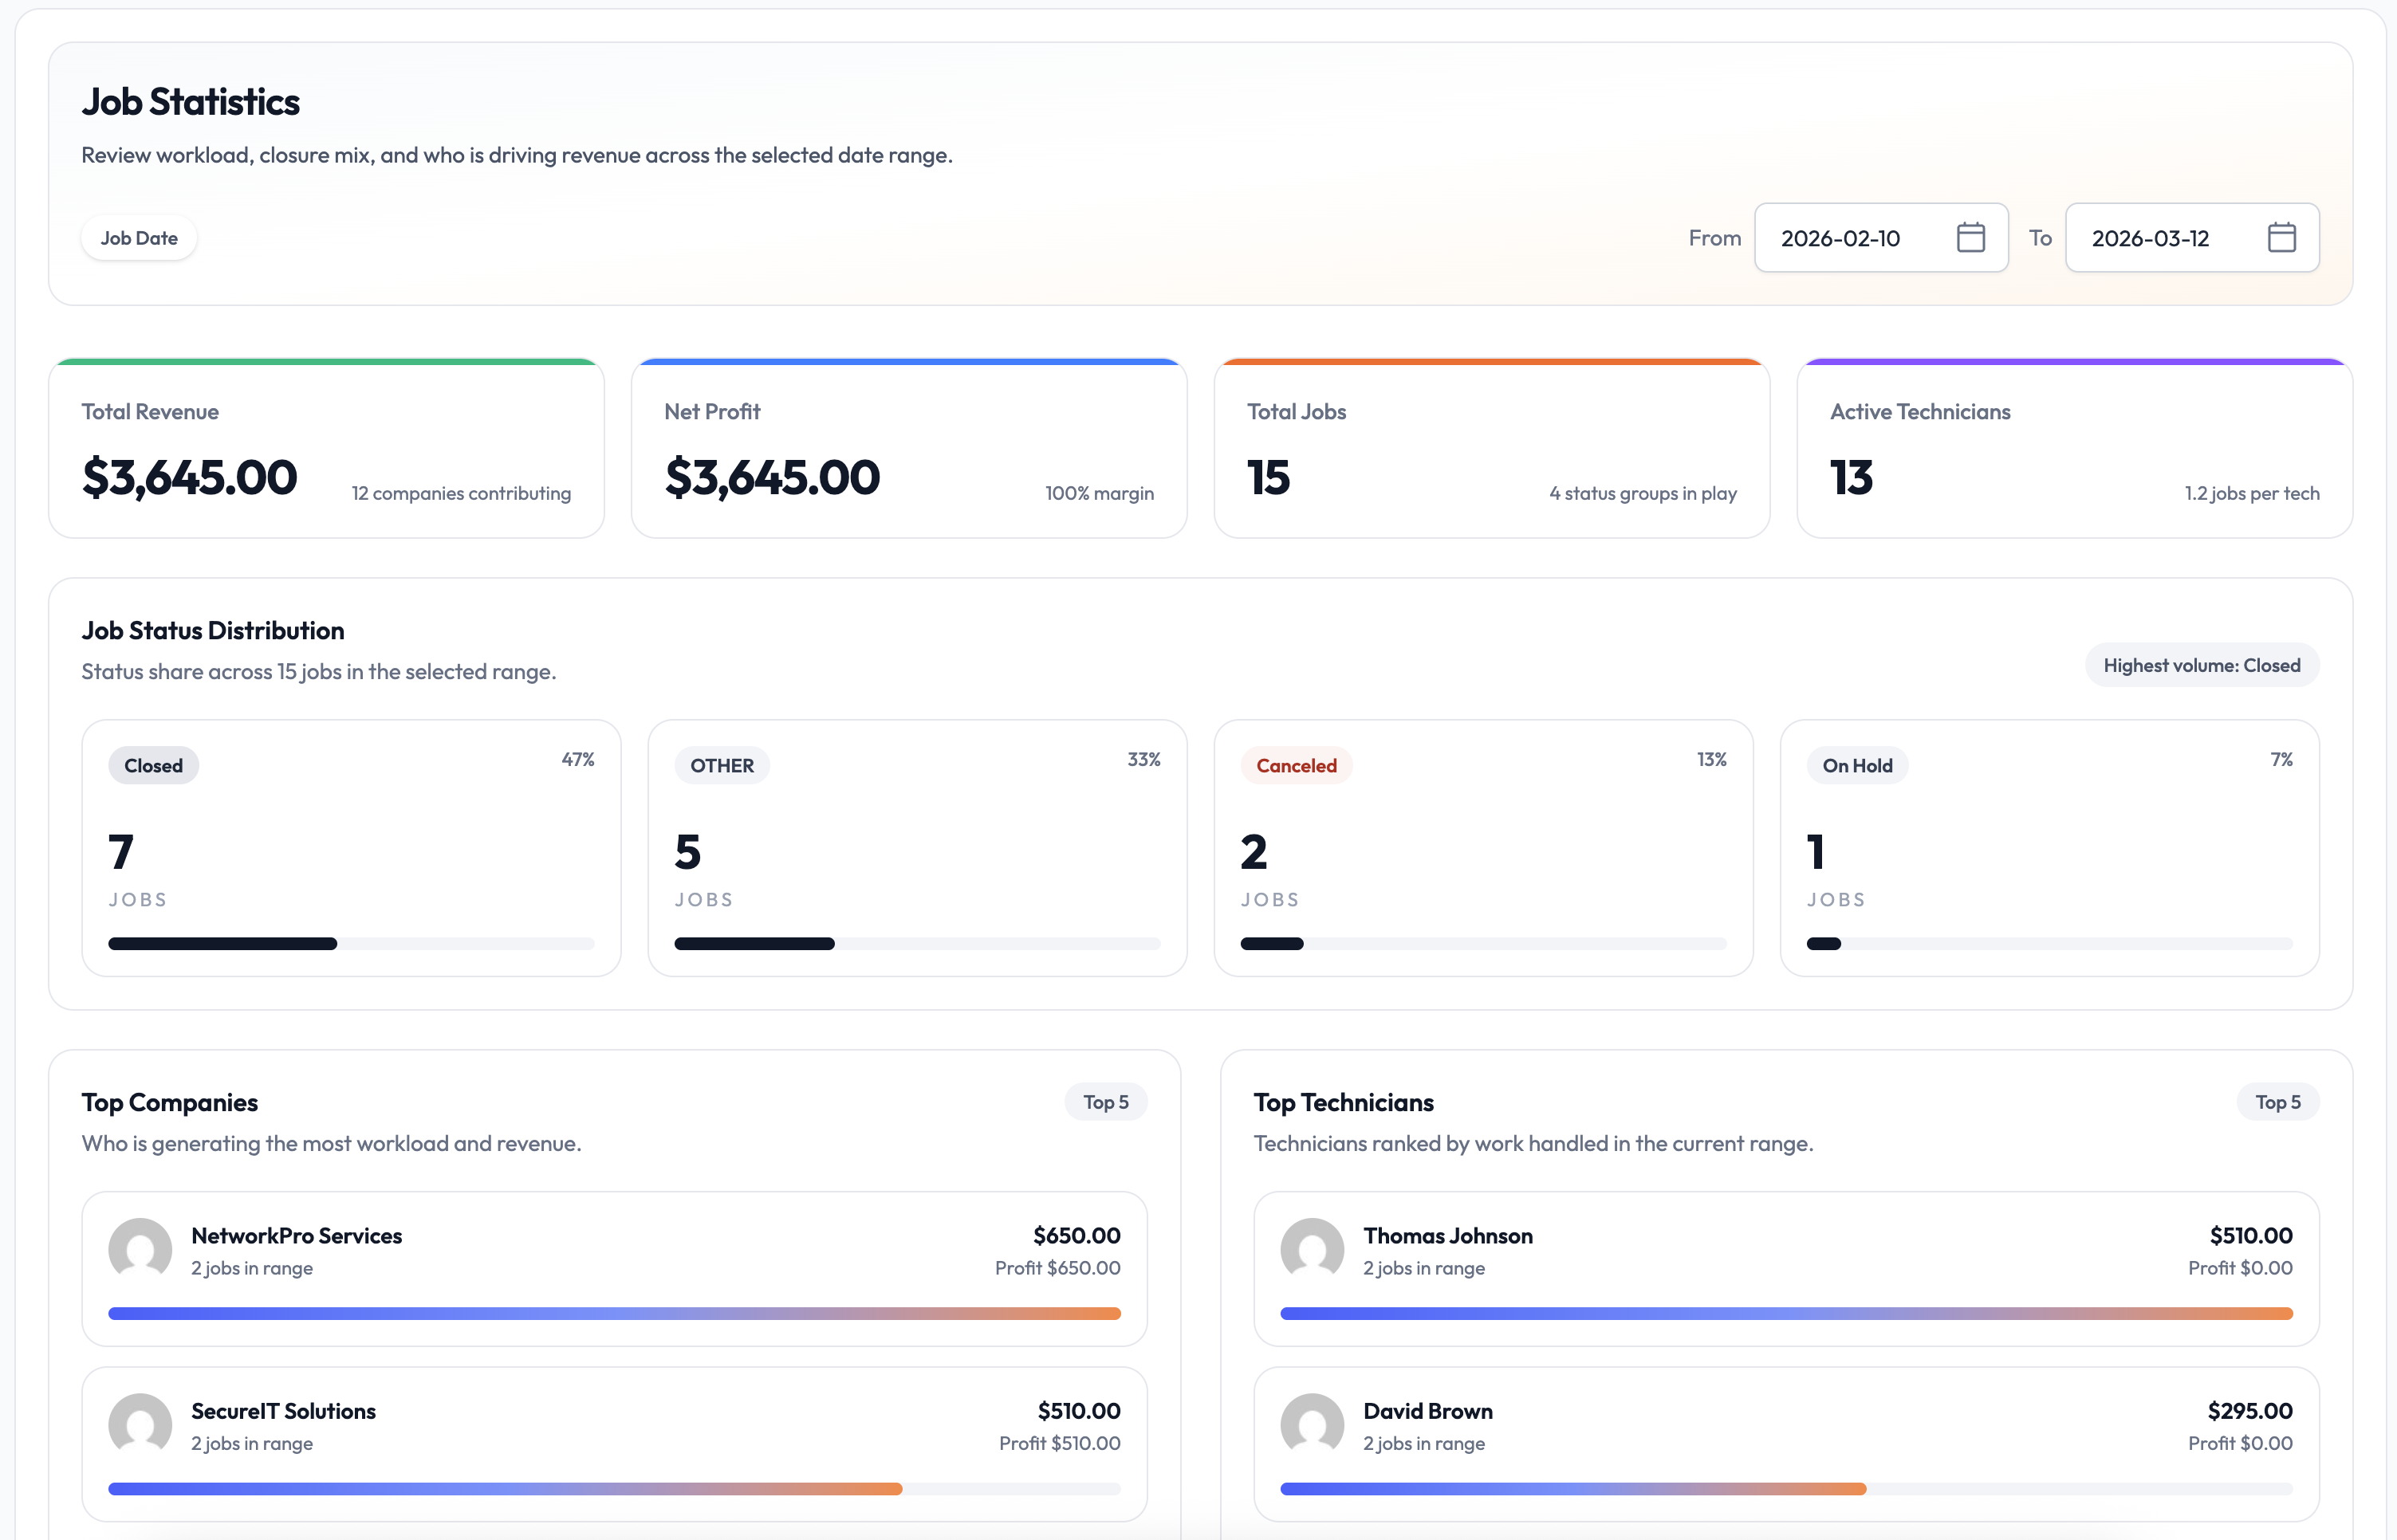Toggle the Job Date filter chip
2397x1540 pixels.
pyautogui.click(x=139, y=237)
